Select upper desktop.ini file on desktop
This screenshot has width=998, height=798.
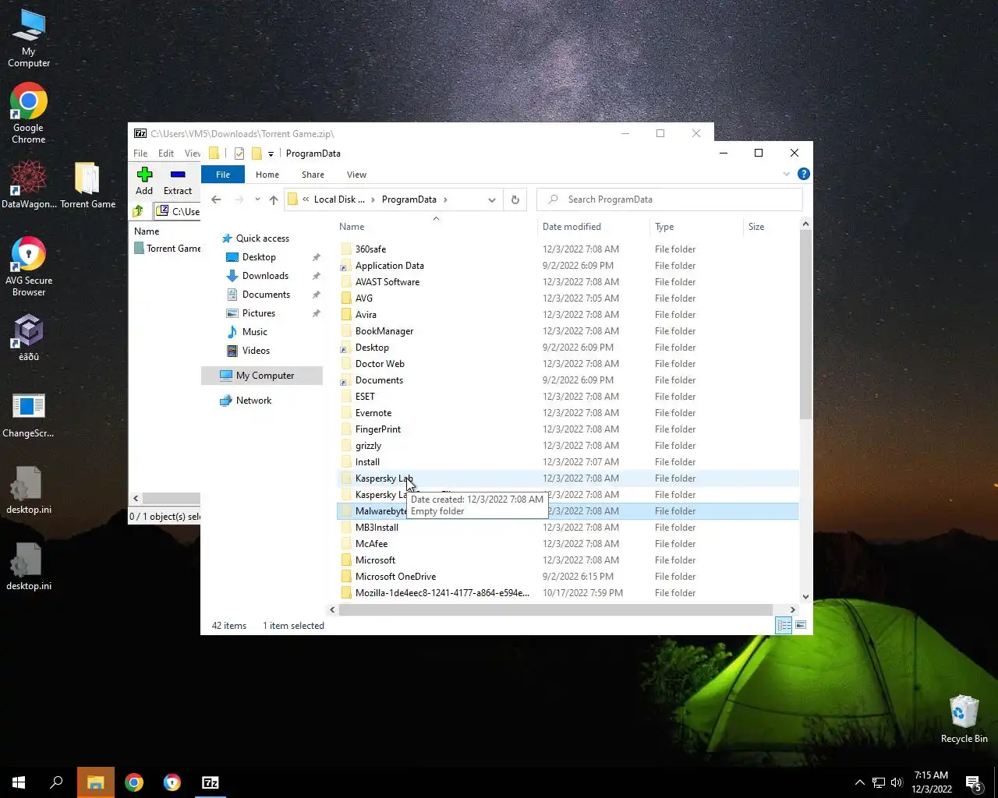pyautogui.click(x=29, y=490)
